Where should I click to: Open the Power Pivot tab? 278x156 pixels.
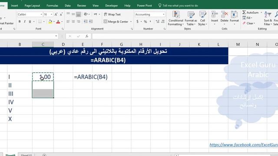tap(144, 6)
